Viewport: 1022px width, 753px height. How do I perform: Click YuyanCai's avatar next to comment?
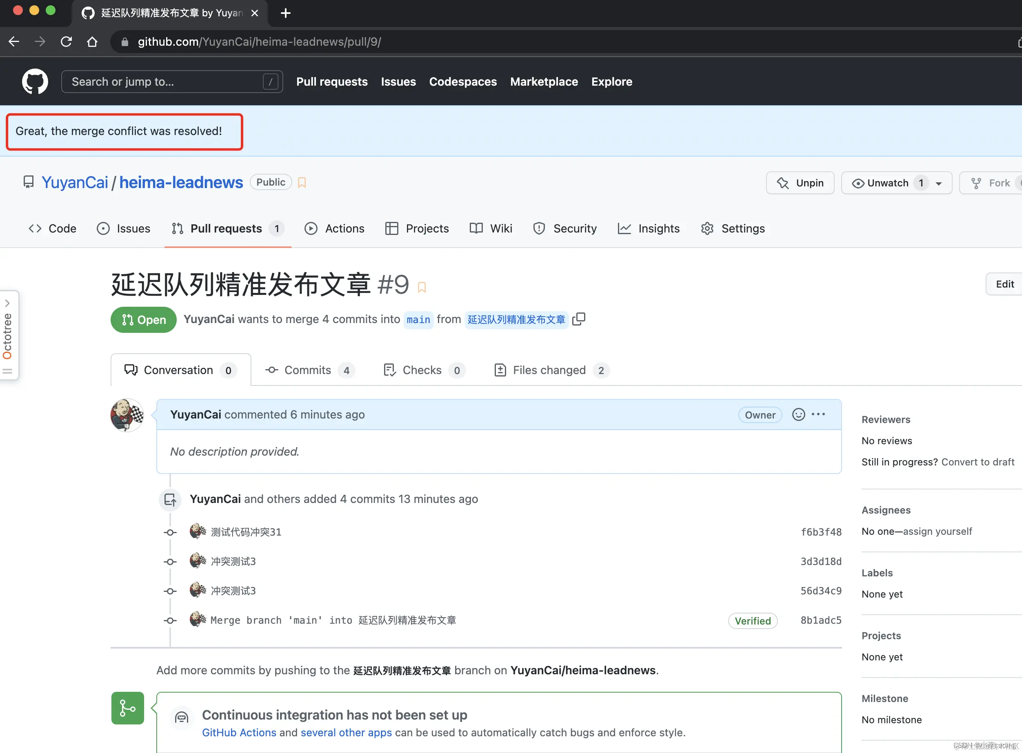pyautogui.click(x=127, y=415)
